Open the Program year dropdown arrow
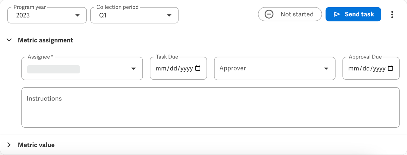 tap(77, 15)
